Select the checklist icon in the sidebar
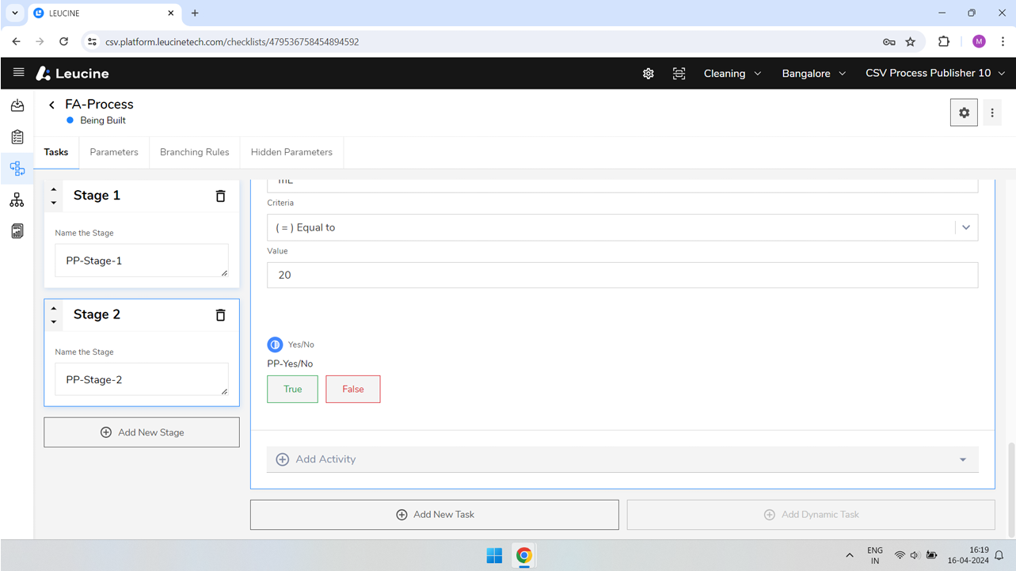 pos(17,136)
